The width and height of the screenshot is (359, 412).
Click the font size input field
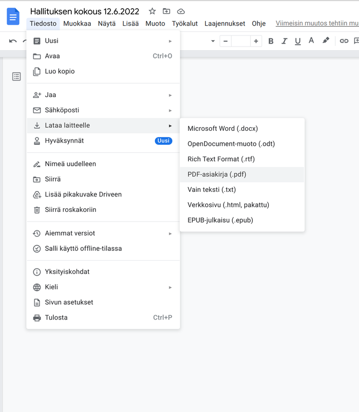[x=241, y=41]
